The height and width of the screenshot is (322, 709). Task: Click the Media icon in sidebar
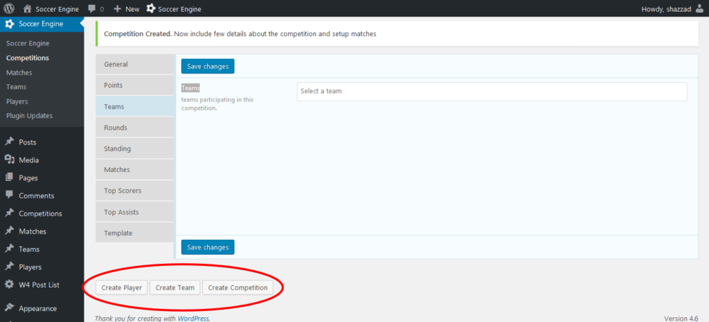coord(9,160)
